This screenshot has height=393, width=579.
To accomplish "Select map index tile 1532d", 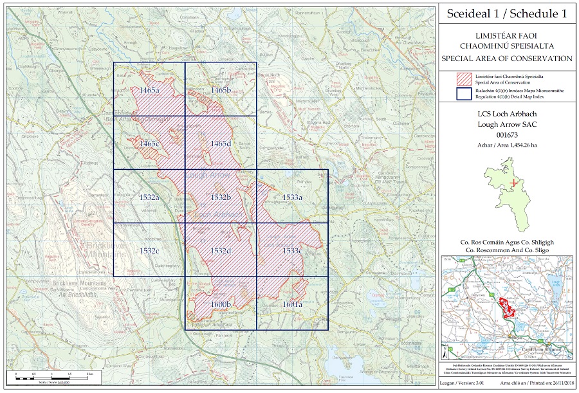I will [221, 250].
